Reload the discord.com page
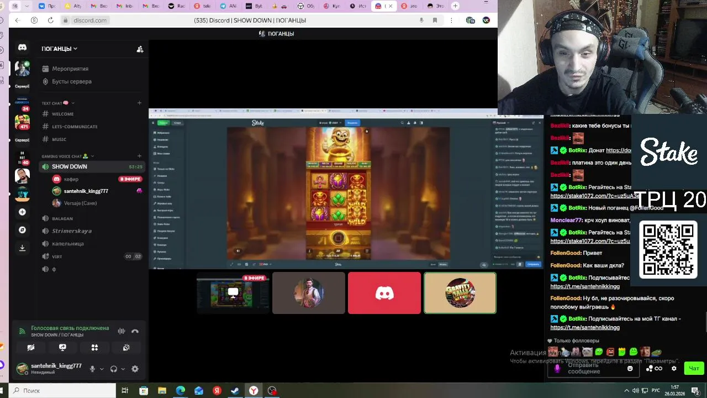 [x=50, y=20]
